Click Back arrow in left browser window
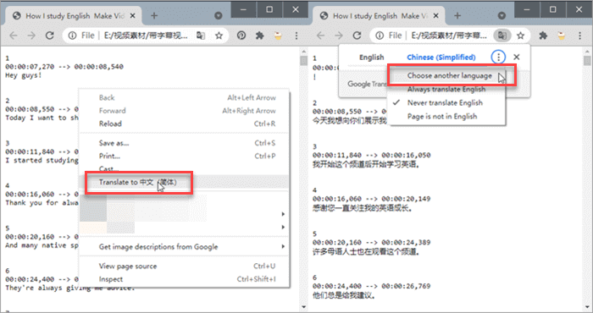 (14, 36)
